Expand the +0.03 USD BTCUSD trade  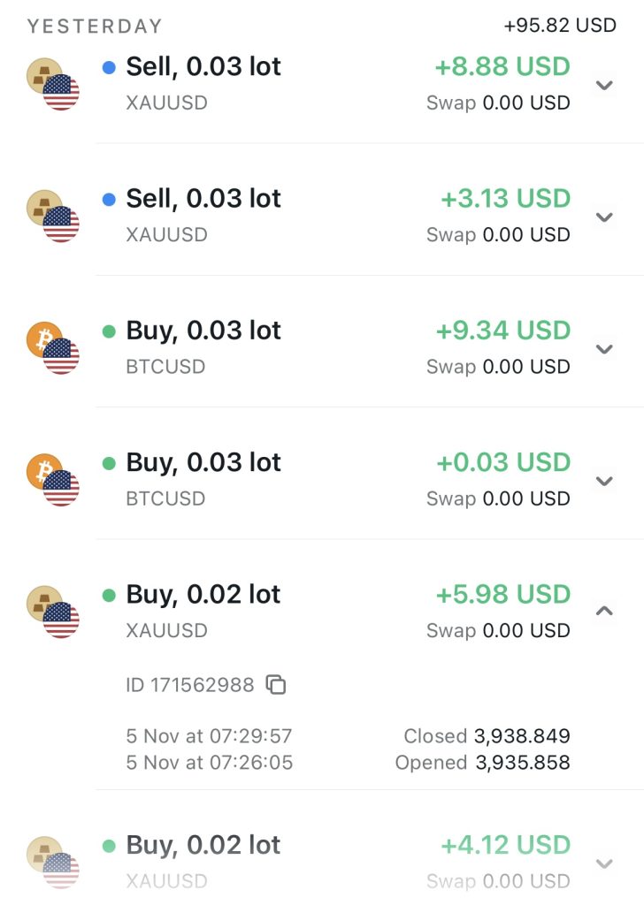click(x=605, y=481)
